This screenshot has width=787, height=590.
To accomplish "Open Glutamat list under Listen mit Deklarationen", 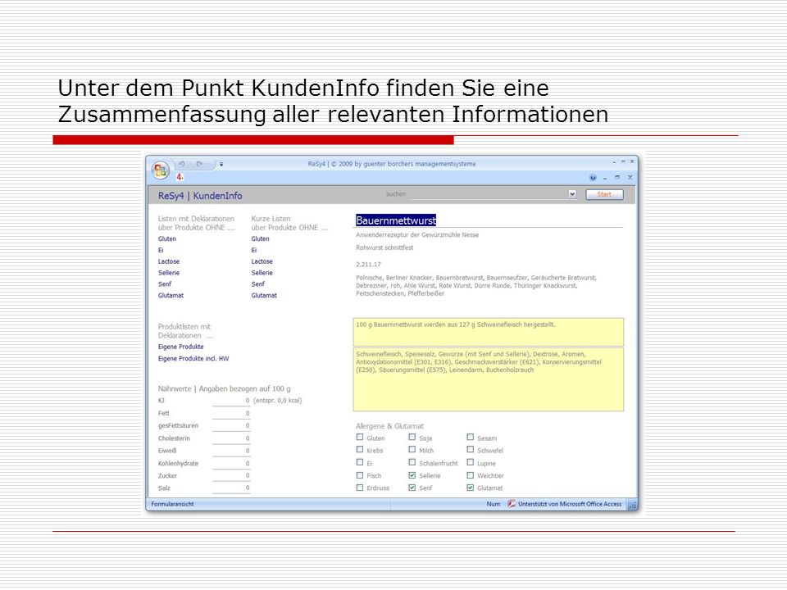I will click(171, 296).
